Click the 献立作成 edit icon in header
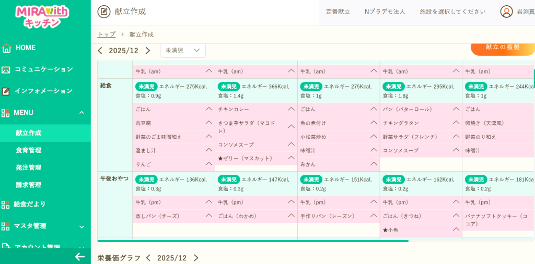 tap(104, 11)
